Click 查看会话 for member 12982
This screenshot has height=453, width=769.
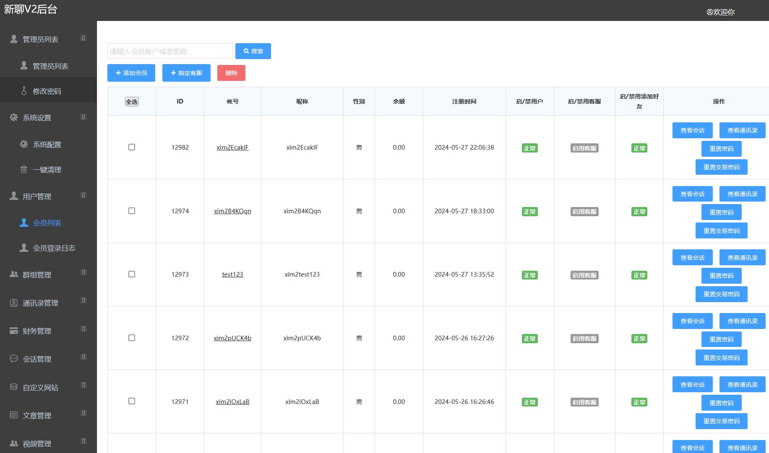692,130
